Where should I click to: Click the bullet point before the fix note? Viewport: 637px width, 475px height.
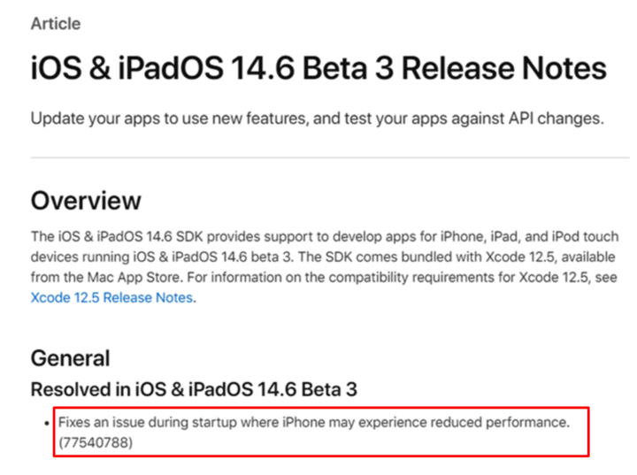46,424
